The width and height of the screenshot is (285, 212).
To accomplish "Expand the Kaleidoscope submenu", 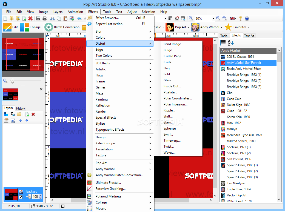I will pos(120,143).
